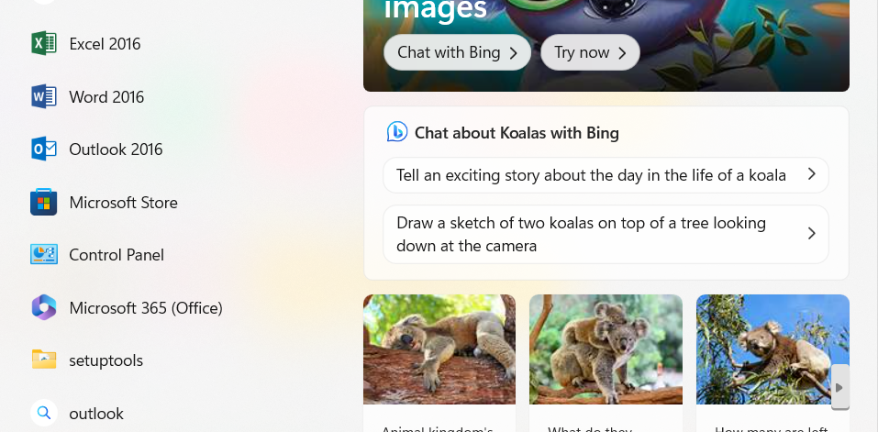Expand the arrow on koala story prompt
Screen dimensions: 878x432
coord(811,174)
